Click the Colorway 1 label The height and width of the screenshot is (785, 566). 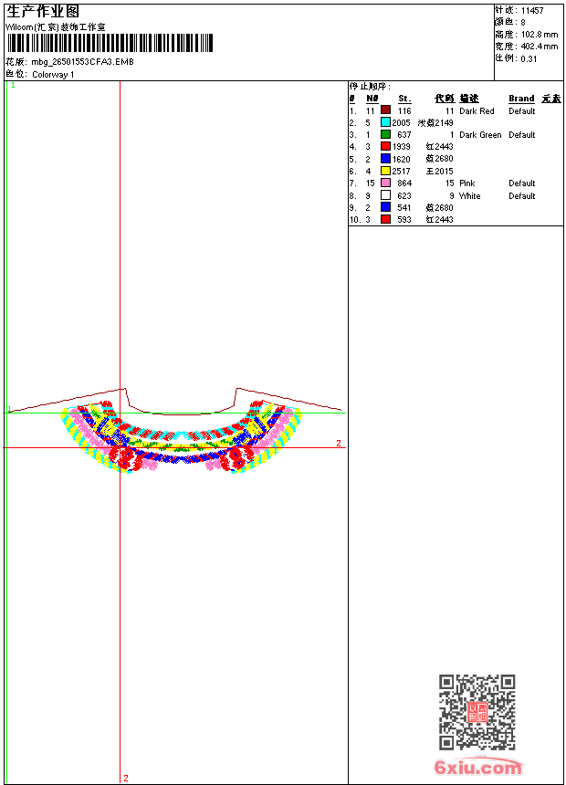coord(53,75)
